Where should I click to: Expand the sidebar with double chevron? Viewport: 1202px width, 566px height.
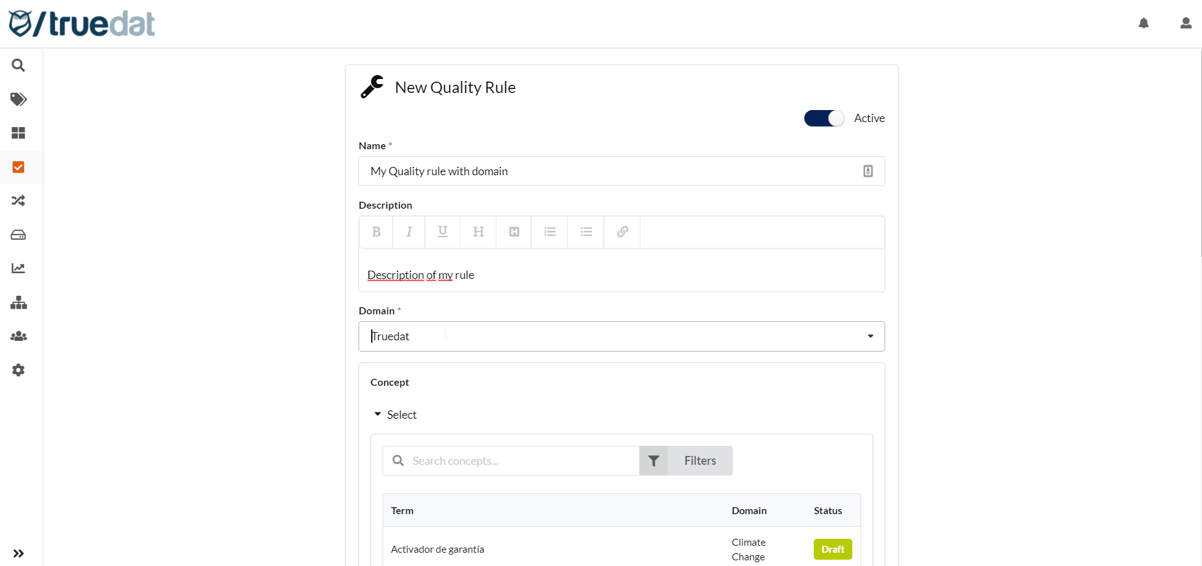pos(18,553)
